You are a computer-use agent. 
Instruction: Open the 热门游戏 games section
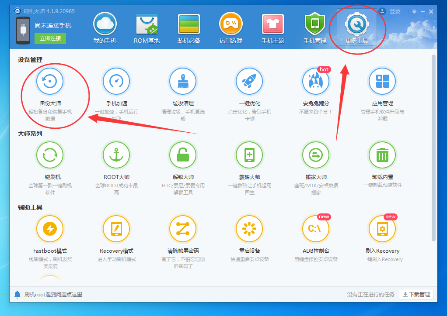pos(230,27)
